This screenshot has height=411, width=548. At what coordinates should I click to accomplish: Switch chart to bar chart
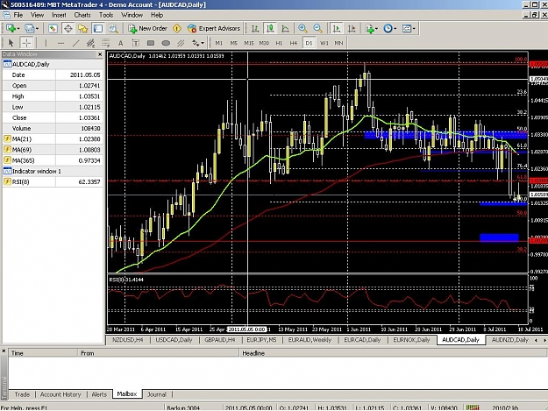[255, 29]
